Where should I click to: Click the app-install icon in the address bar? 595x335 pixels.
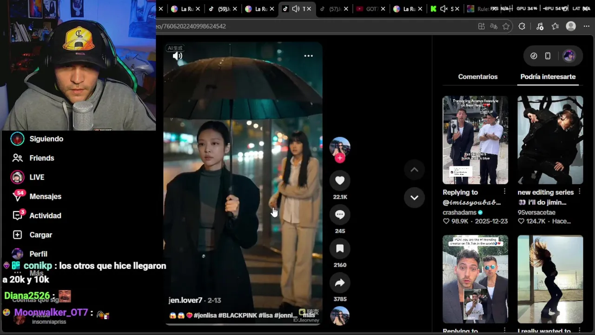click(x=482, y=27)
